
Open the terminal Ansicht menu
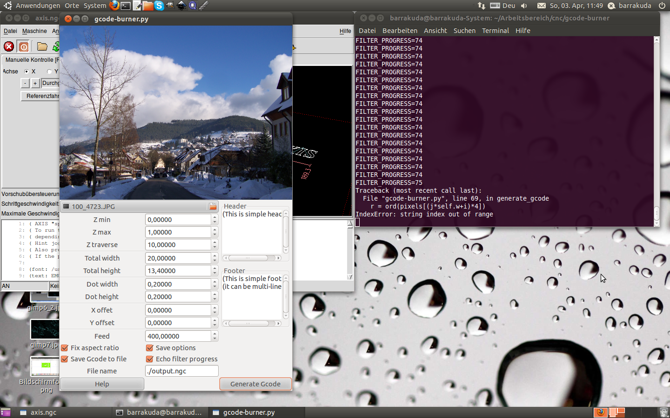click(x=435, y=31)
